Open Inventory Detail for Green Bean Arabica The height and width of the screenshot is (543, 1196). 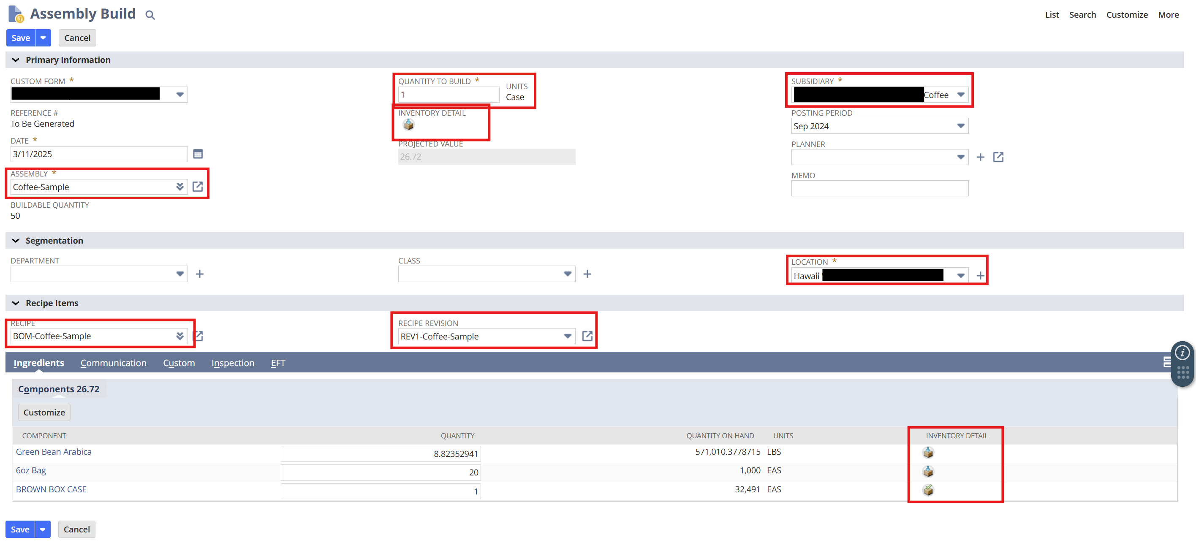tap(928, 452)
